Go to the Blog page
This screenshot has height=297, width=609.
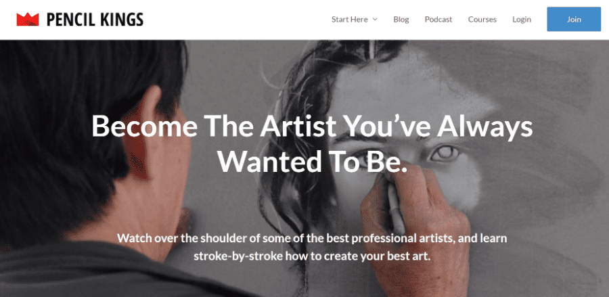point(401,19)
